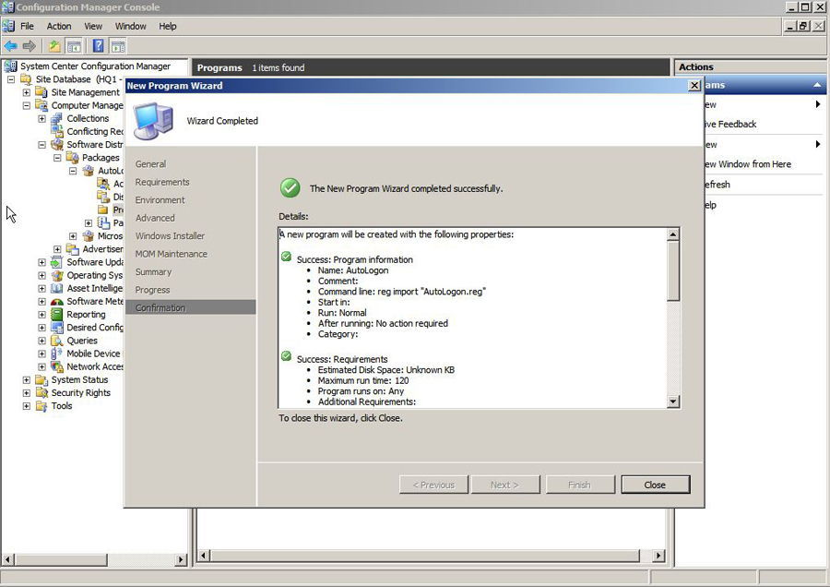Viewport: 830px width, 587px height.
Task: Click the Queries node icon
Action: coord(56,341)
